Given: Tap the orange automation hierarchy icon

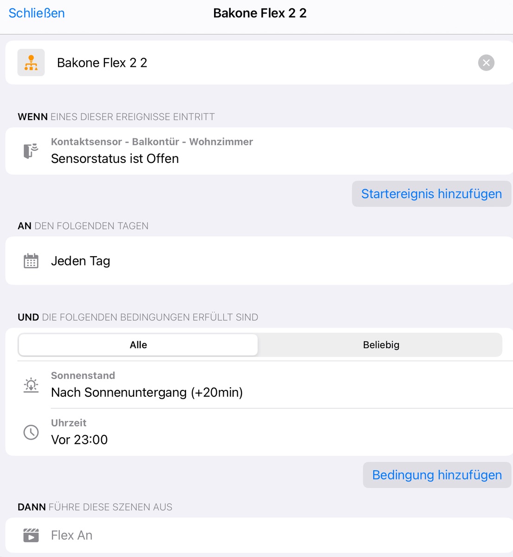Looking at the screenshot, I should point(31,63).
